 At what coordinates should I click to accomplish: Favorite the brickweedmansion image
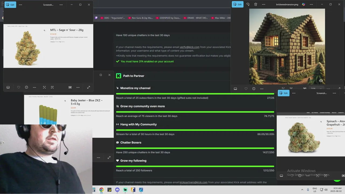coord(246,89)
